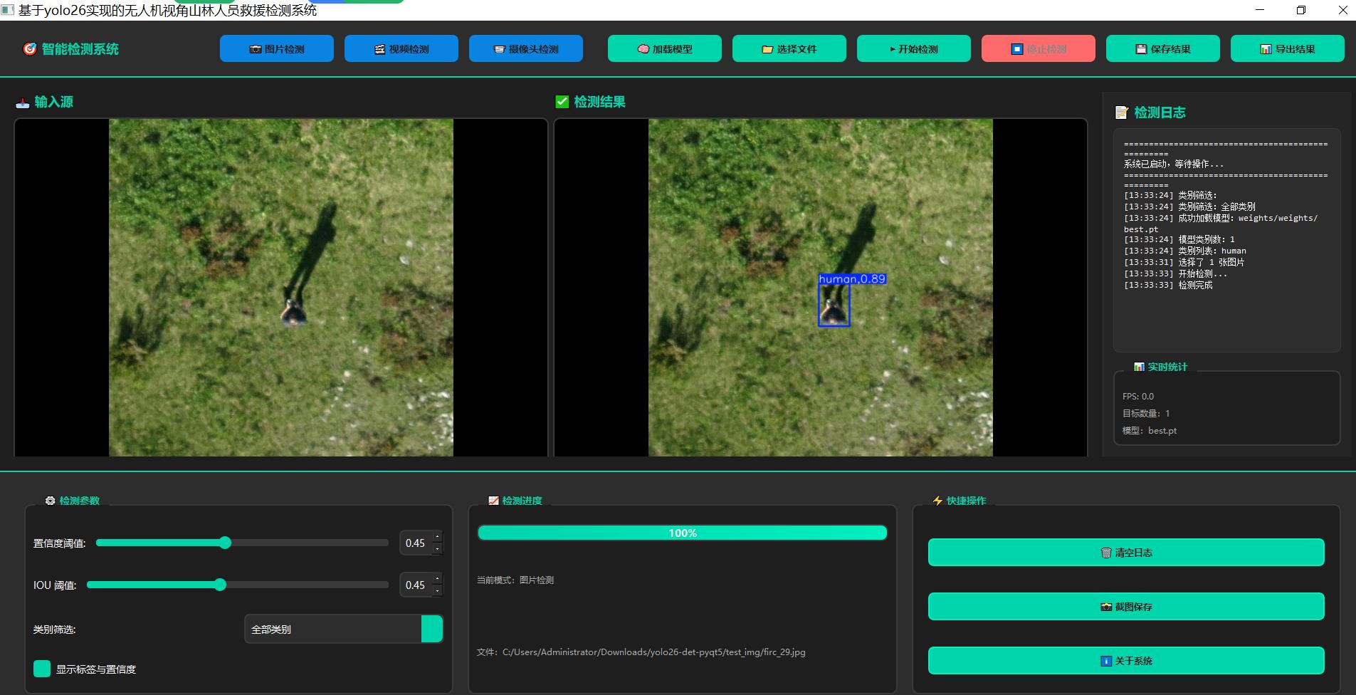Start detection with 开始检测
This screenshot has width=1356, height=695.
coord(914,48)
